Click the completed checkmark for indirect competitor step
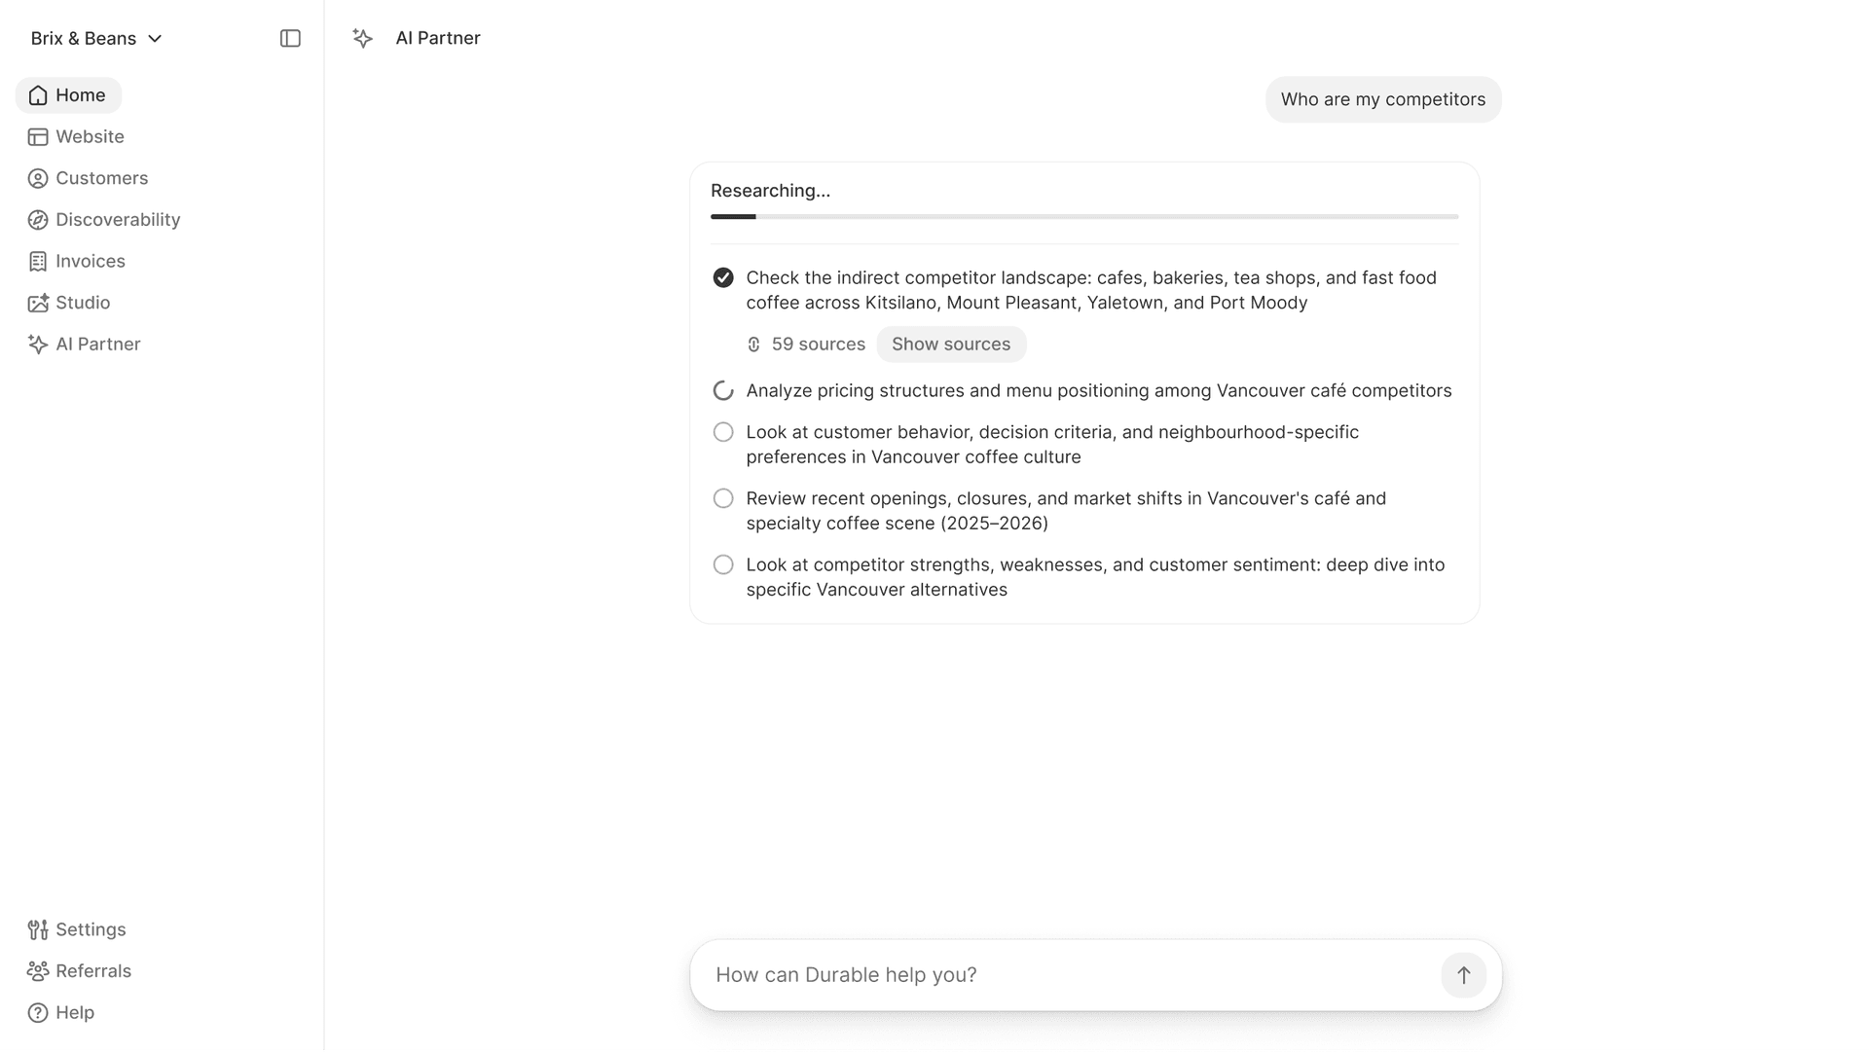The height and width of the screenshot is (1053, 1869). point(723,278)
